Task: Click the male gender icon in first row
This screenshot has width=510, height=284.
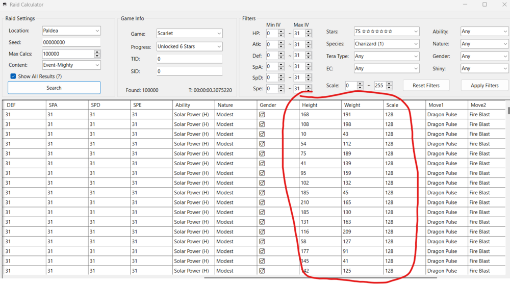Action: 262,115
